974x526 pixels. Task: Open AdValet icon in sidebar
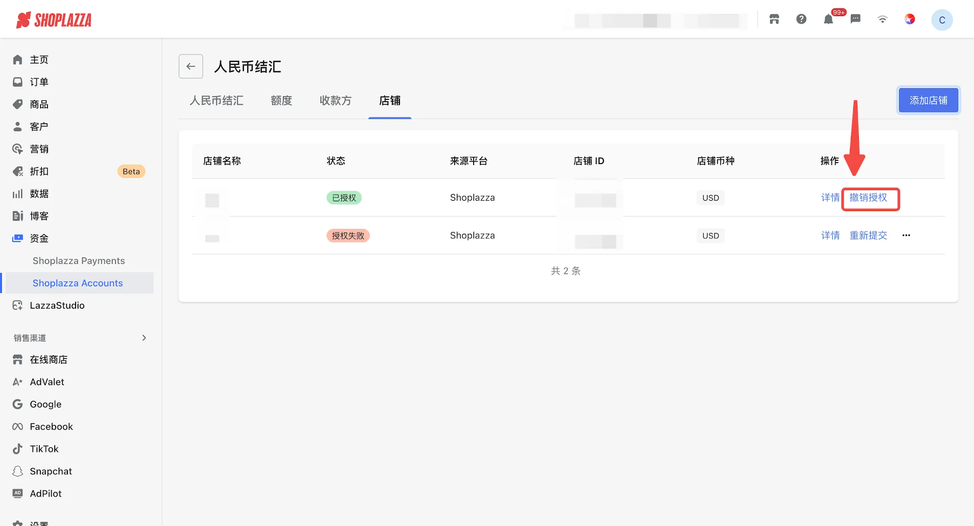pyautogui.click(x=18, y=382)
